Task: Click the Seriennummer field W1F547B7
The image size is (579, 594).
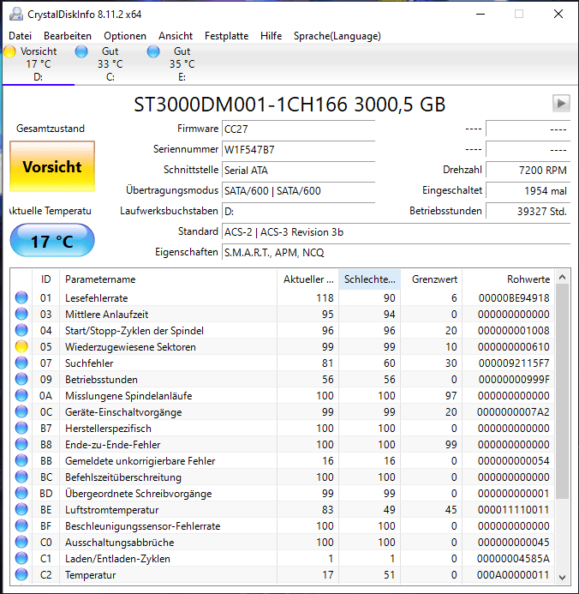Action: (298, 150)
